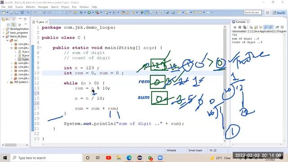Close the C.java editor tab
288x162 pixels.
47,22
